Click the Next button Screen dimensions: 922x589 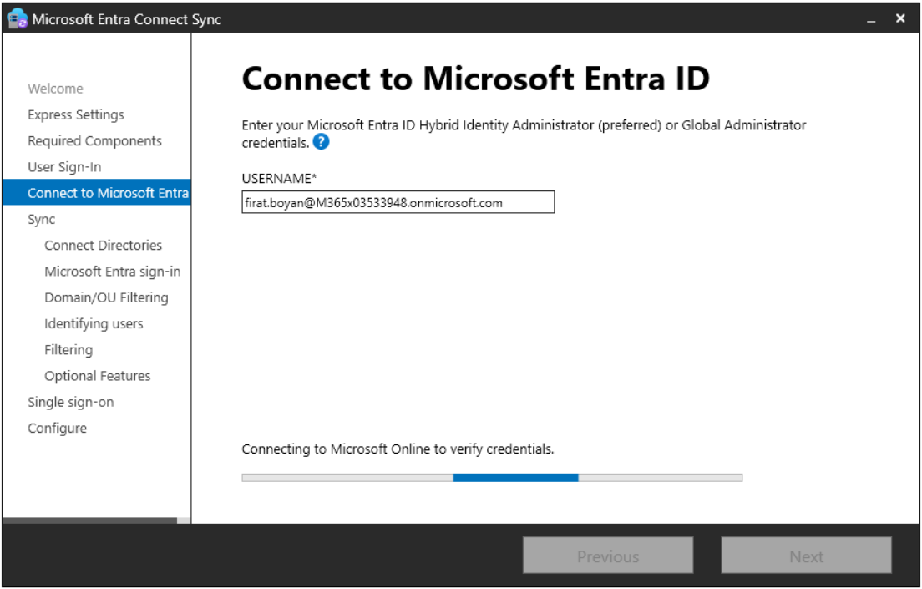coord(806,556)
